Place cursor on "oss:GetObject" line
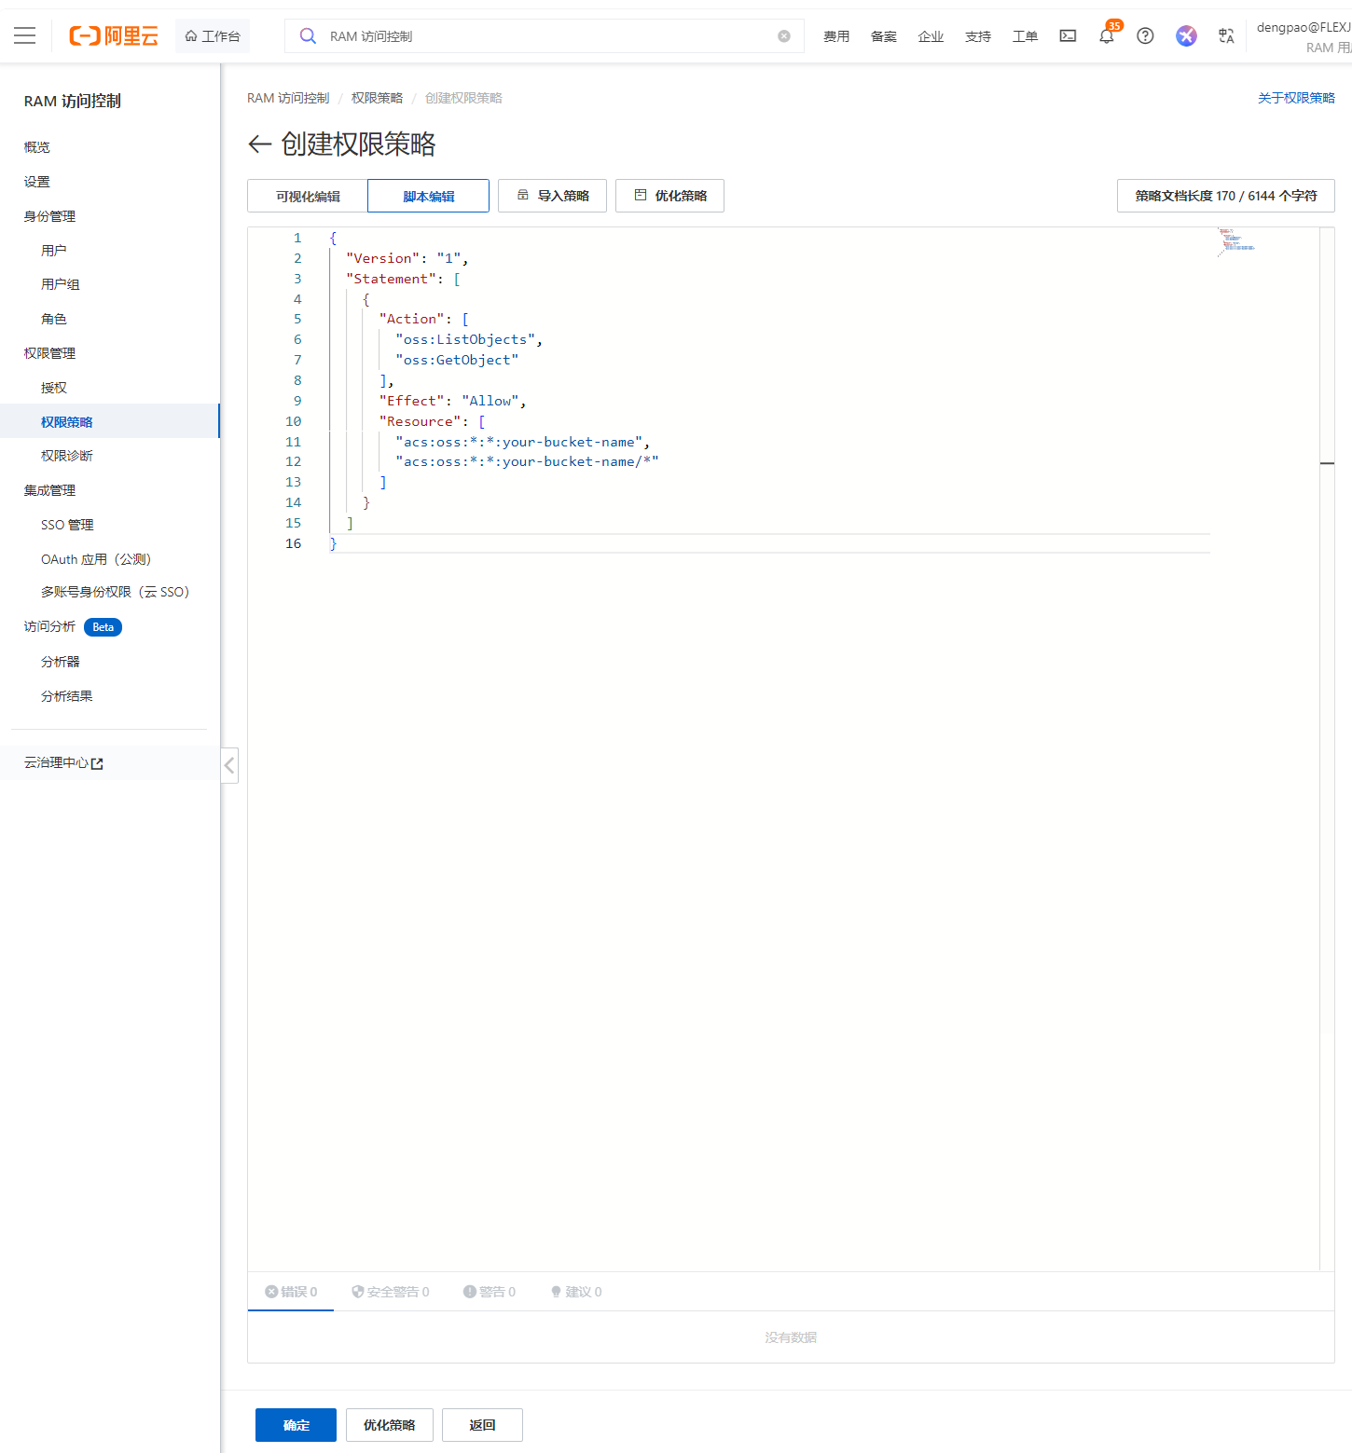 click(x=457, y=360)
